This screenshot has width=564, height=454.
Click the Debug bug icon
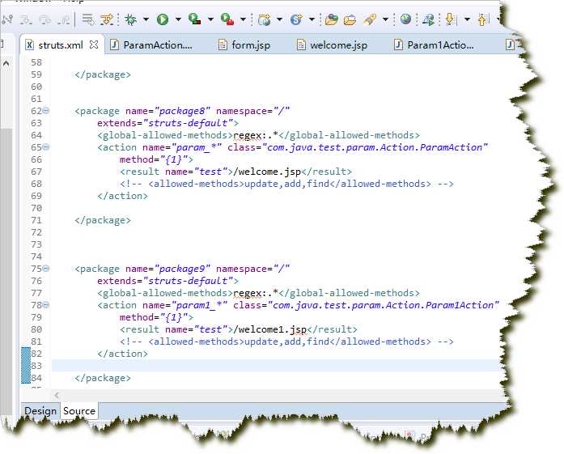(130, 19)
